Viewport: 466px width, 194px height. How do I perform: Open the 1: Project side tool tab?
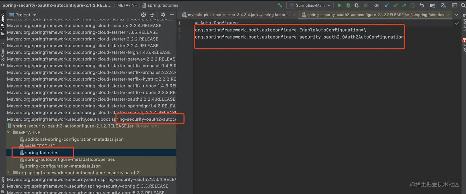[x=2, y=24]
